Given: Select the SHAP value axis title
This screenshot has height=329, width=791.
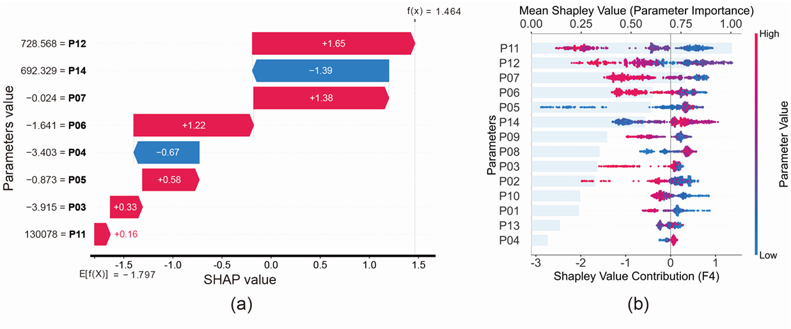Looking at the screenshot, I should point(239,280).
